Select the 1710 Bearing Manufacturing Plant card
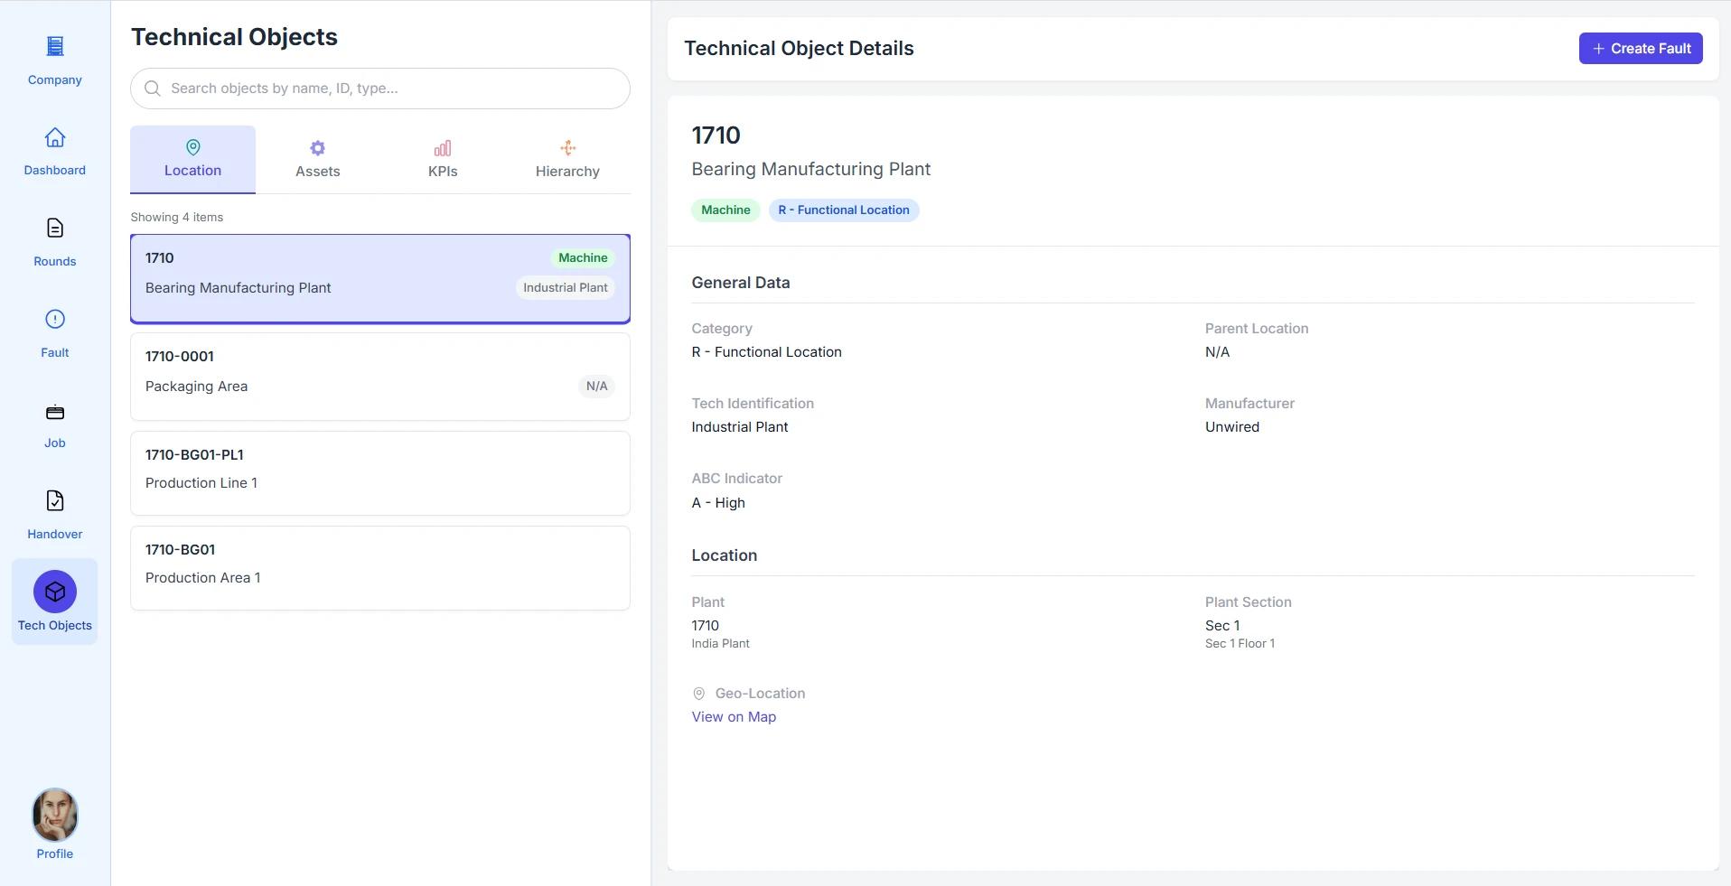Image resolution: width=1731 pixels, height=886 pixels. coord(379,279)
